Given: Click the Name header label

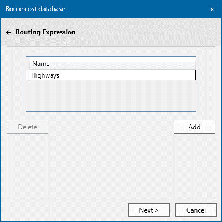Looking at the screenshot, I should 41,64.
